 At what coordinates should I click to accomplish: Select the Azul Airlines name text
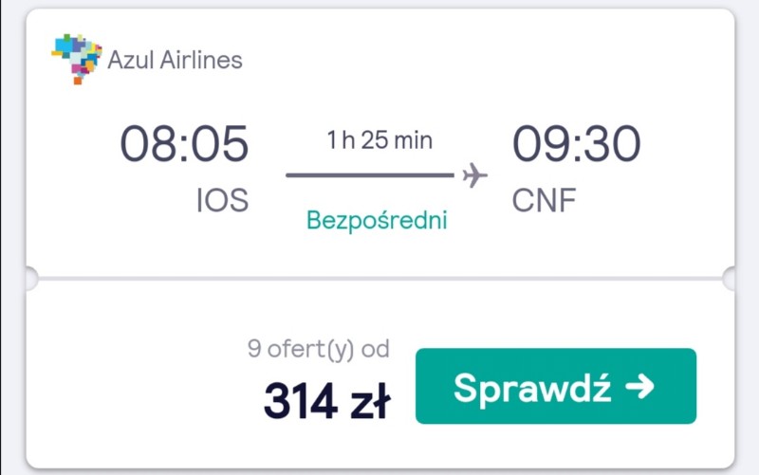pyautogui.click(x=175, y=61)
